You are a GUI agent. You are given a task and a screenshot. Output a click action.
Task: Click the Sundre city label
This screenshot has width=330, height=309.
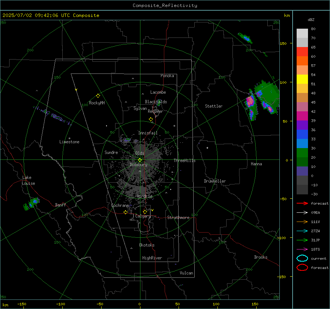click(111, 152)
